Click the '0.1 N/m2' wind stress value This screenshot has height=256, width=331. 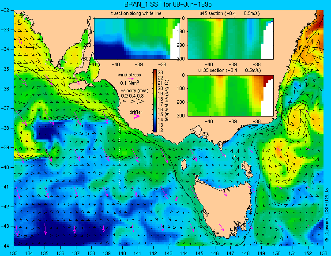pos(130,83)
